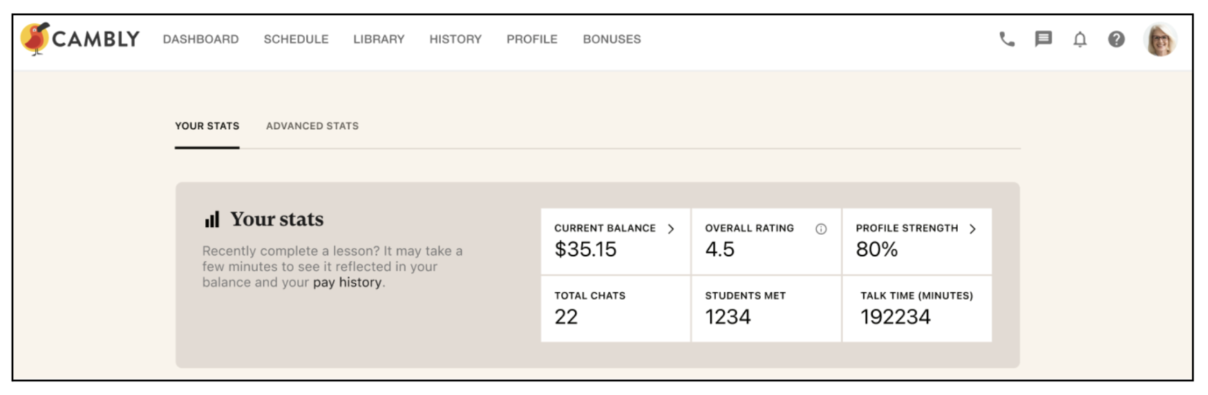Open the chat messages icon
The height and width of the screenshot is (395, 1208).
1044,39
